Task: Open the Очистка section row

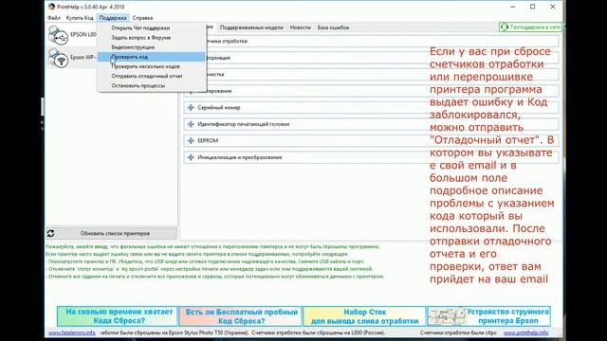Action: click(371, 74)
